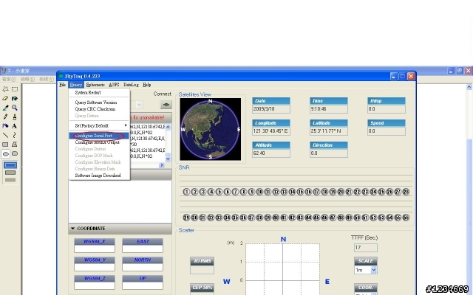Screen dimensions: 473x295
Task: Select the Airbrush tool in Paint
Action: point(5,126)
